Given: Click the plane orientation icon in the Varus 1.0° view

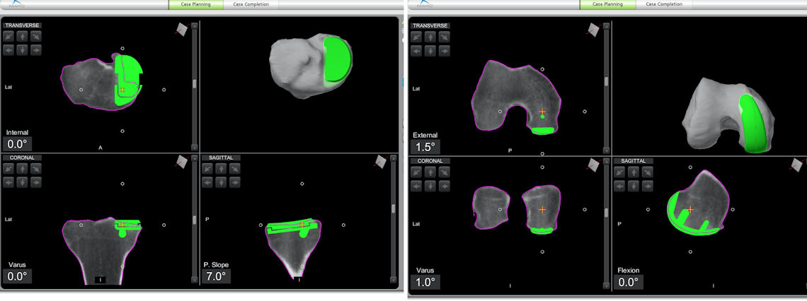Looking at the screenshot, I should (593, 164).
